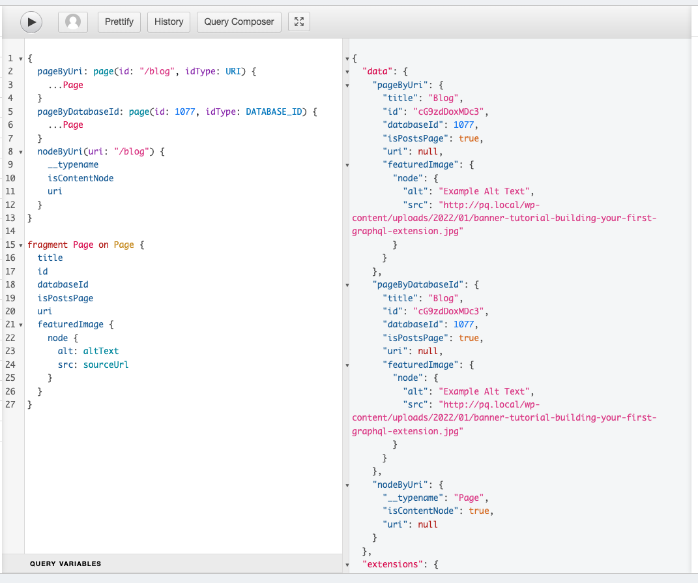Open the Query Composer
Screen dimensions: 698x583
coord(239,22)
